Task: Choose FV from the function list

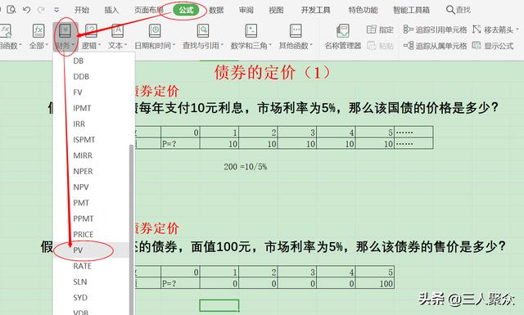Action: point(91,92)
